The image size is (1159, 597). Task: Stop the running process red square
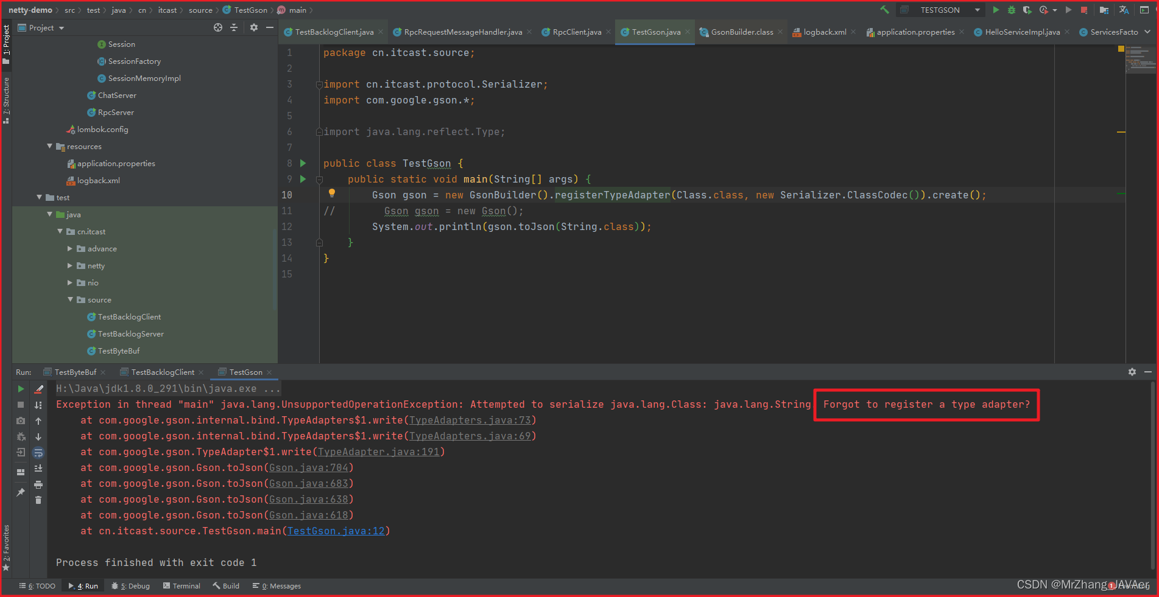(1084, 10)
